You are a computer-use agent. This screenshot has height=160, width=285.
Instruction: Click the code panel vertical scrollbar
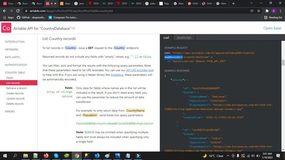pyautogui.click(x=283, y=63)
